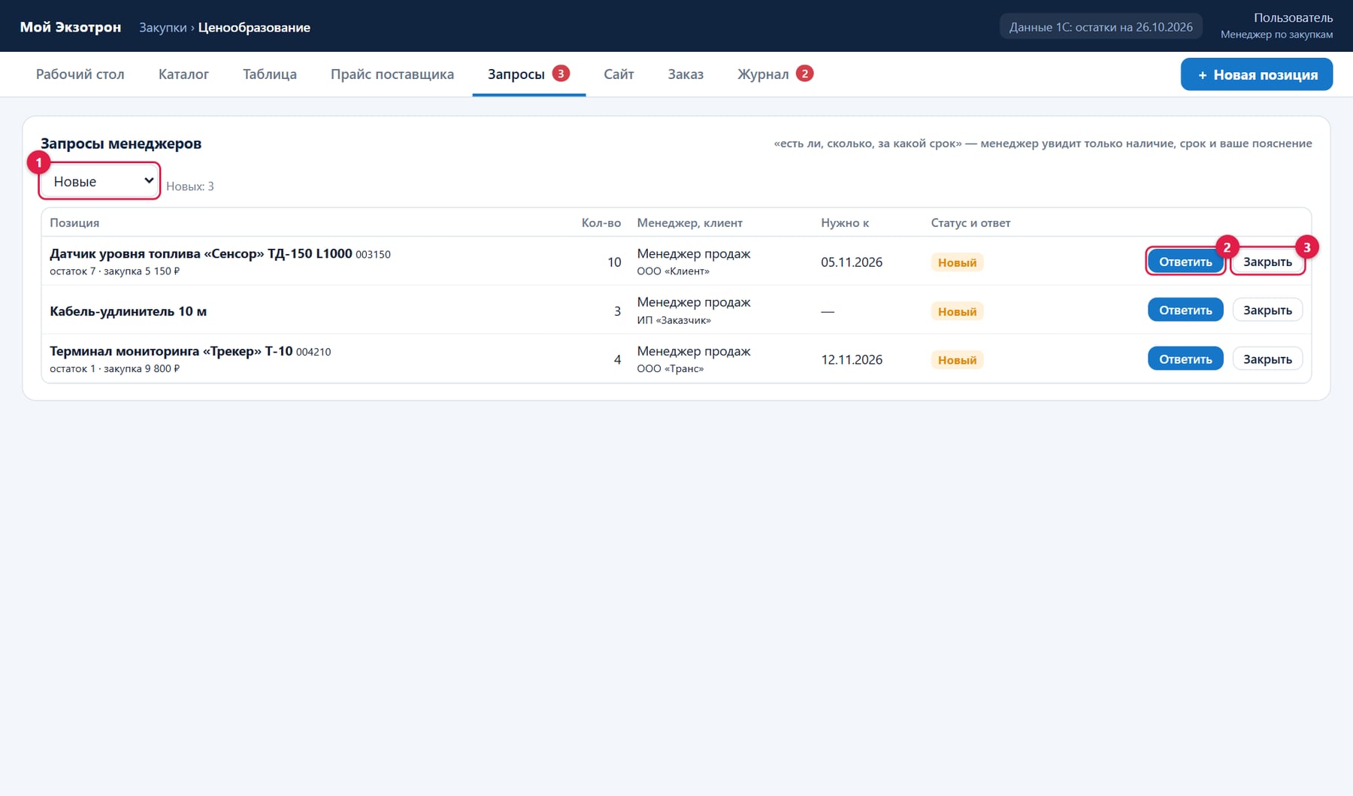1353x796 pixels.
Task: Click the Датчик уровня топлива «Сенсор» title
Action: pyautogui.click(x=201, y=253)
